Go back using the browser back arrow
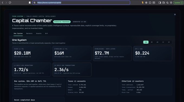This screenshot has height=102, width=184. [x=2, y=3]
